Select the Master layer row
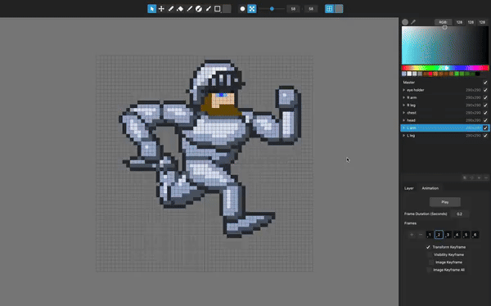The height and width of the screenshot is (306, 491). coord(445,83)
